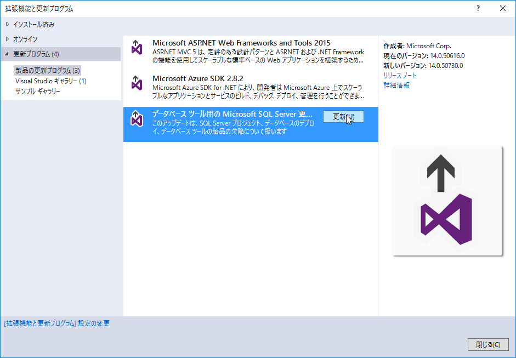Click the SQL Server database tools update icon
This screenshot has height=358, width=516.
click(x=137, y=118)
